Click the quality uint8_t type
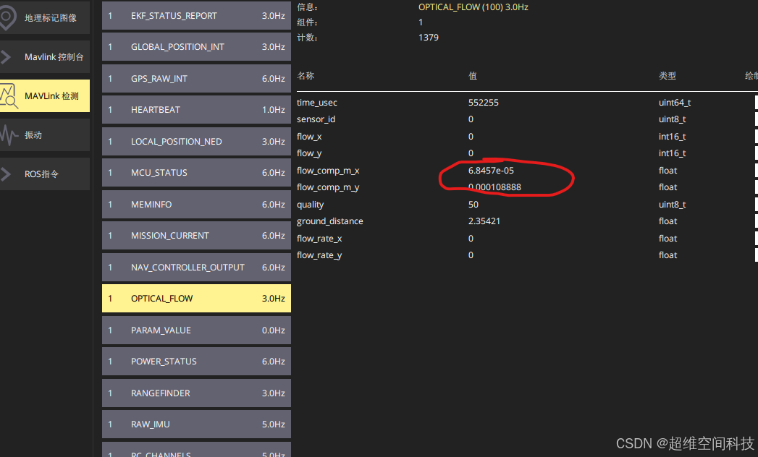Viewport: 758px width, 457px height. [x=672, y=205]
